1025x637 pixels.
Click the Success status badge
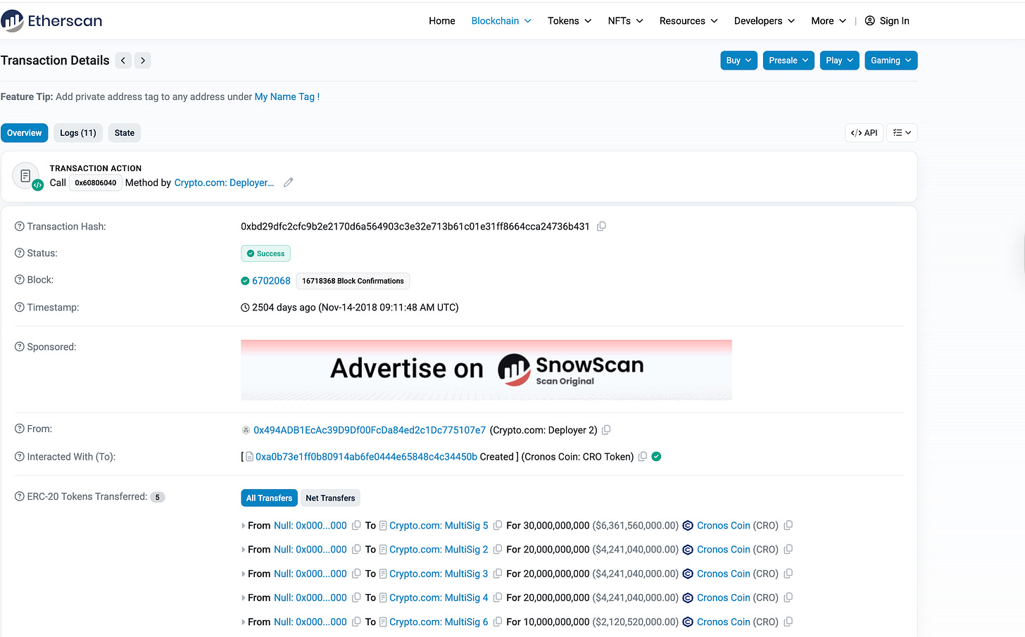[x=265, y=253]
